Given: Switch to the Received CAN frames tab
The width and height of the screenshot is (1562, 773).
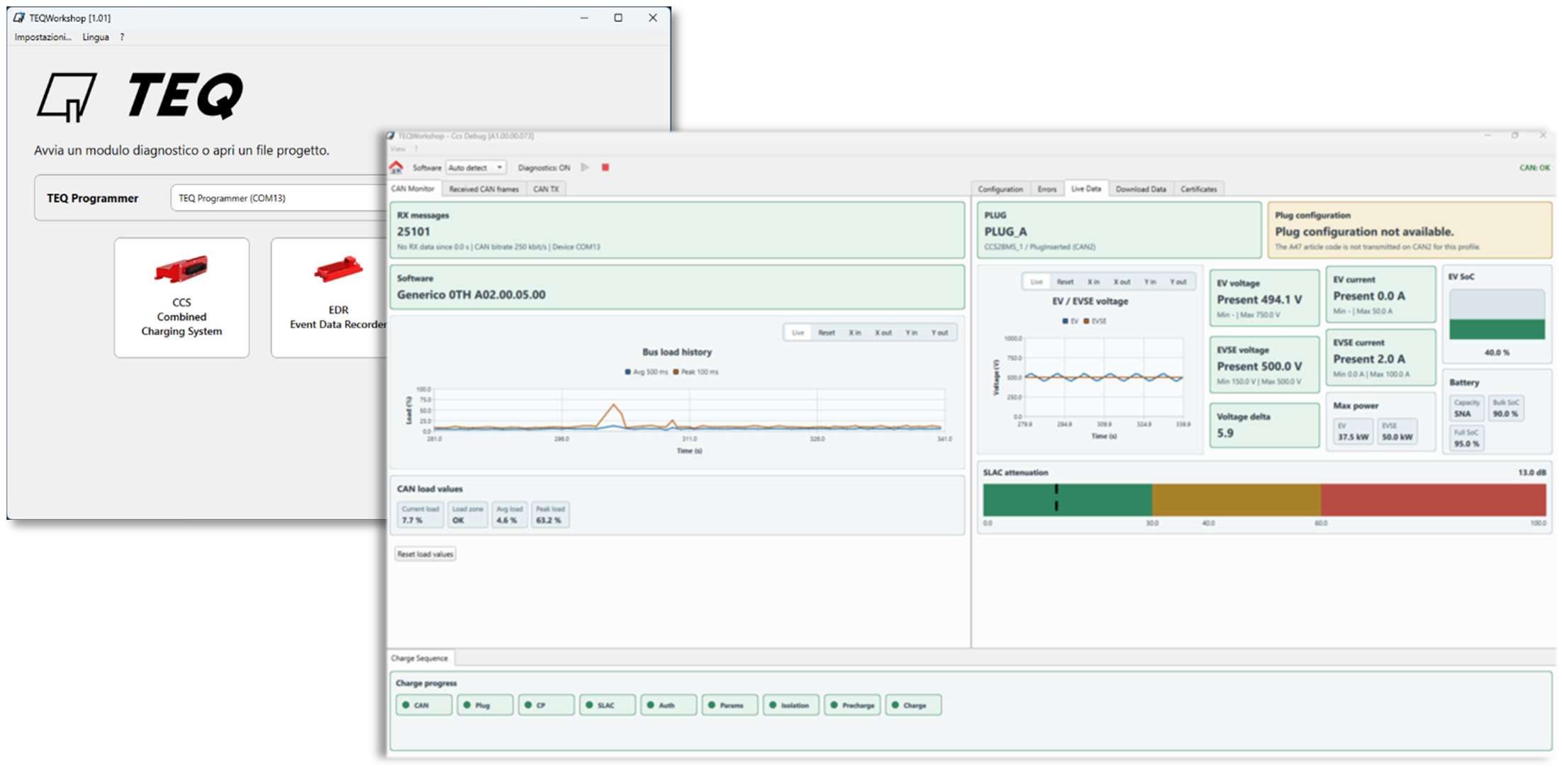Looking at the screenshot, I should (x=484, y=189).
